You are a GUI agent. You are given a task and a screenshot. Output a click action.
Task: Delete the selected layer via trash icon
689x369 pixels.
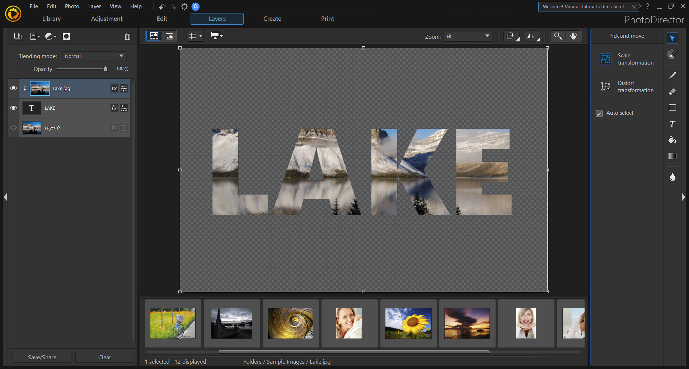coord(127,36)
